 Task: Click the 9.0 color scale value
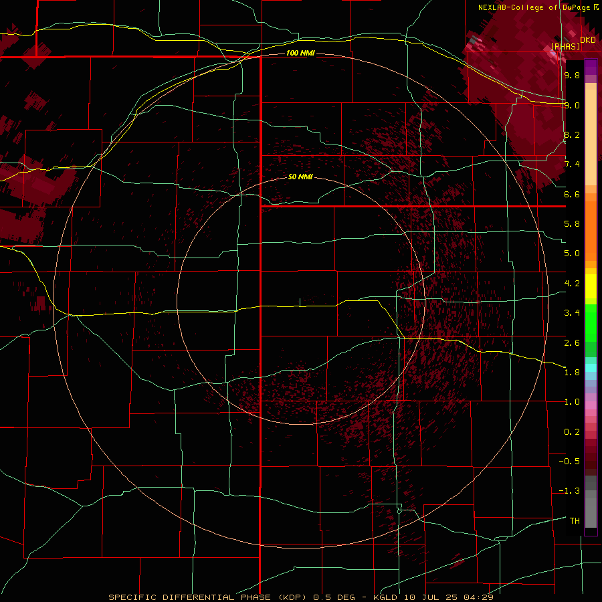pos(572,105)
